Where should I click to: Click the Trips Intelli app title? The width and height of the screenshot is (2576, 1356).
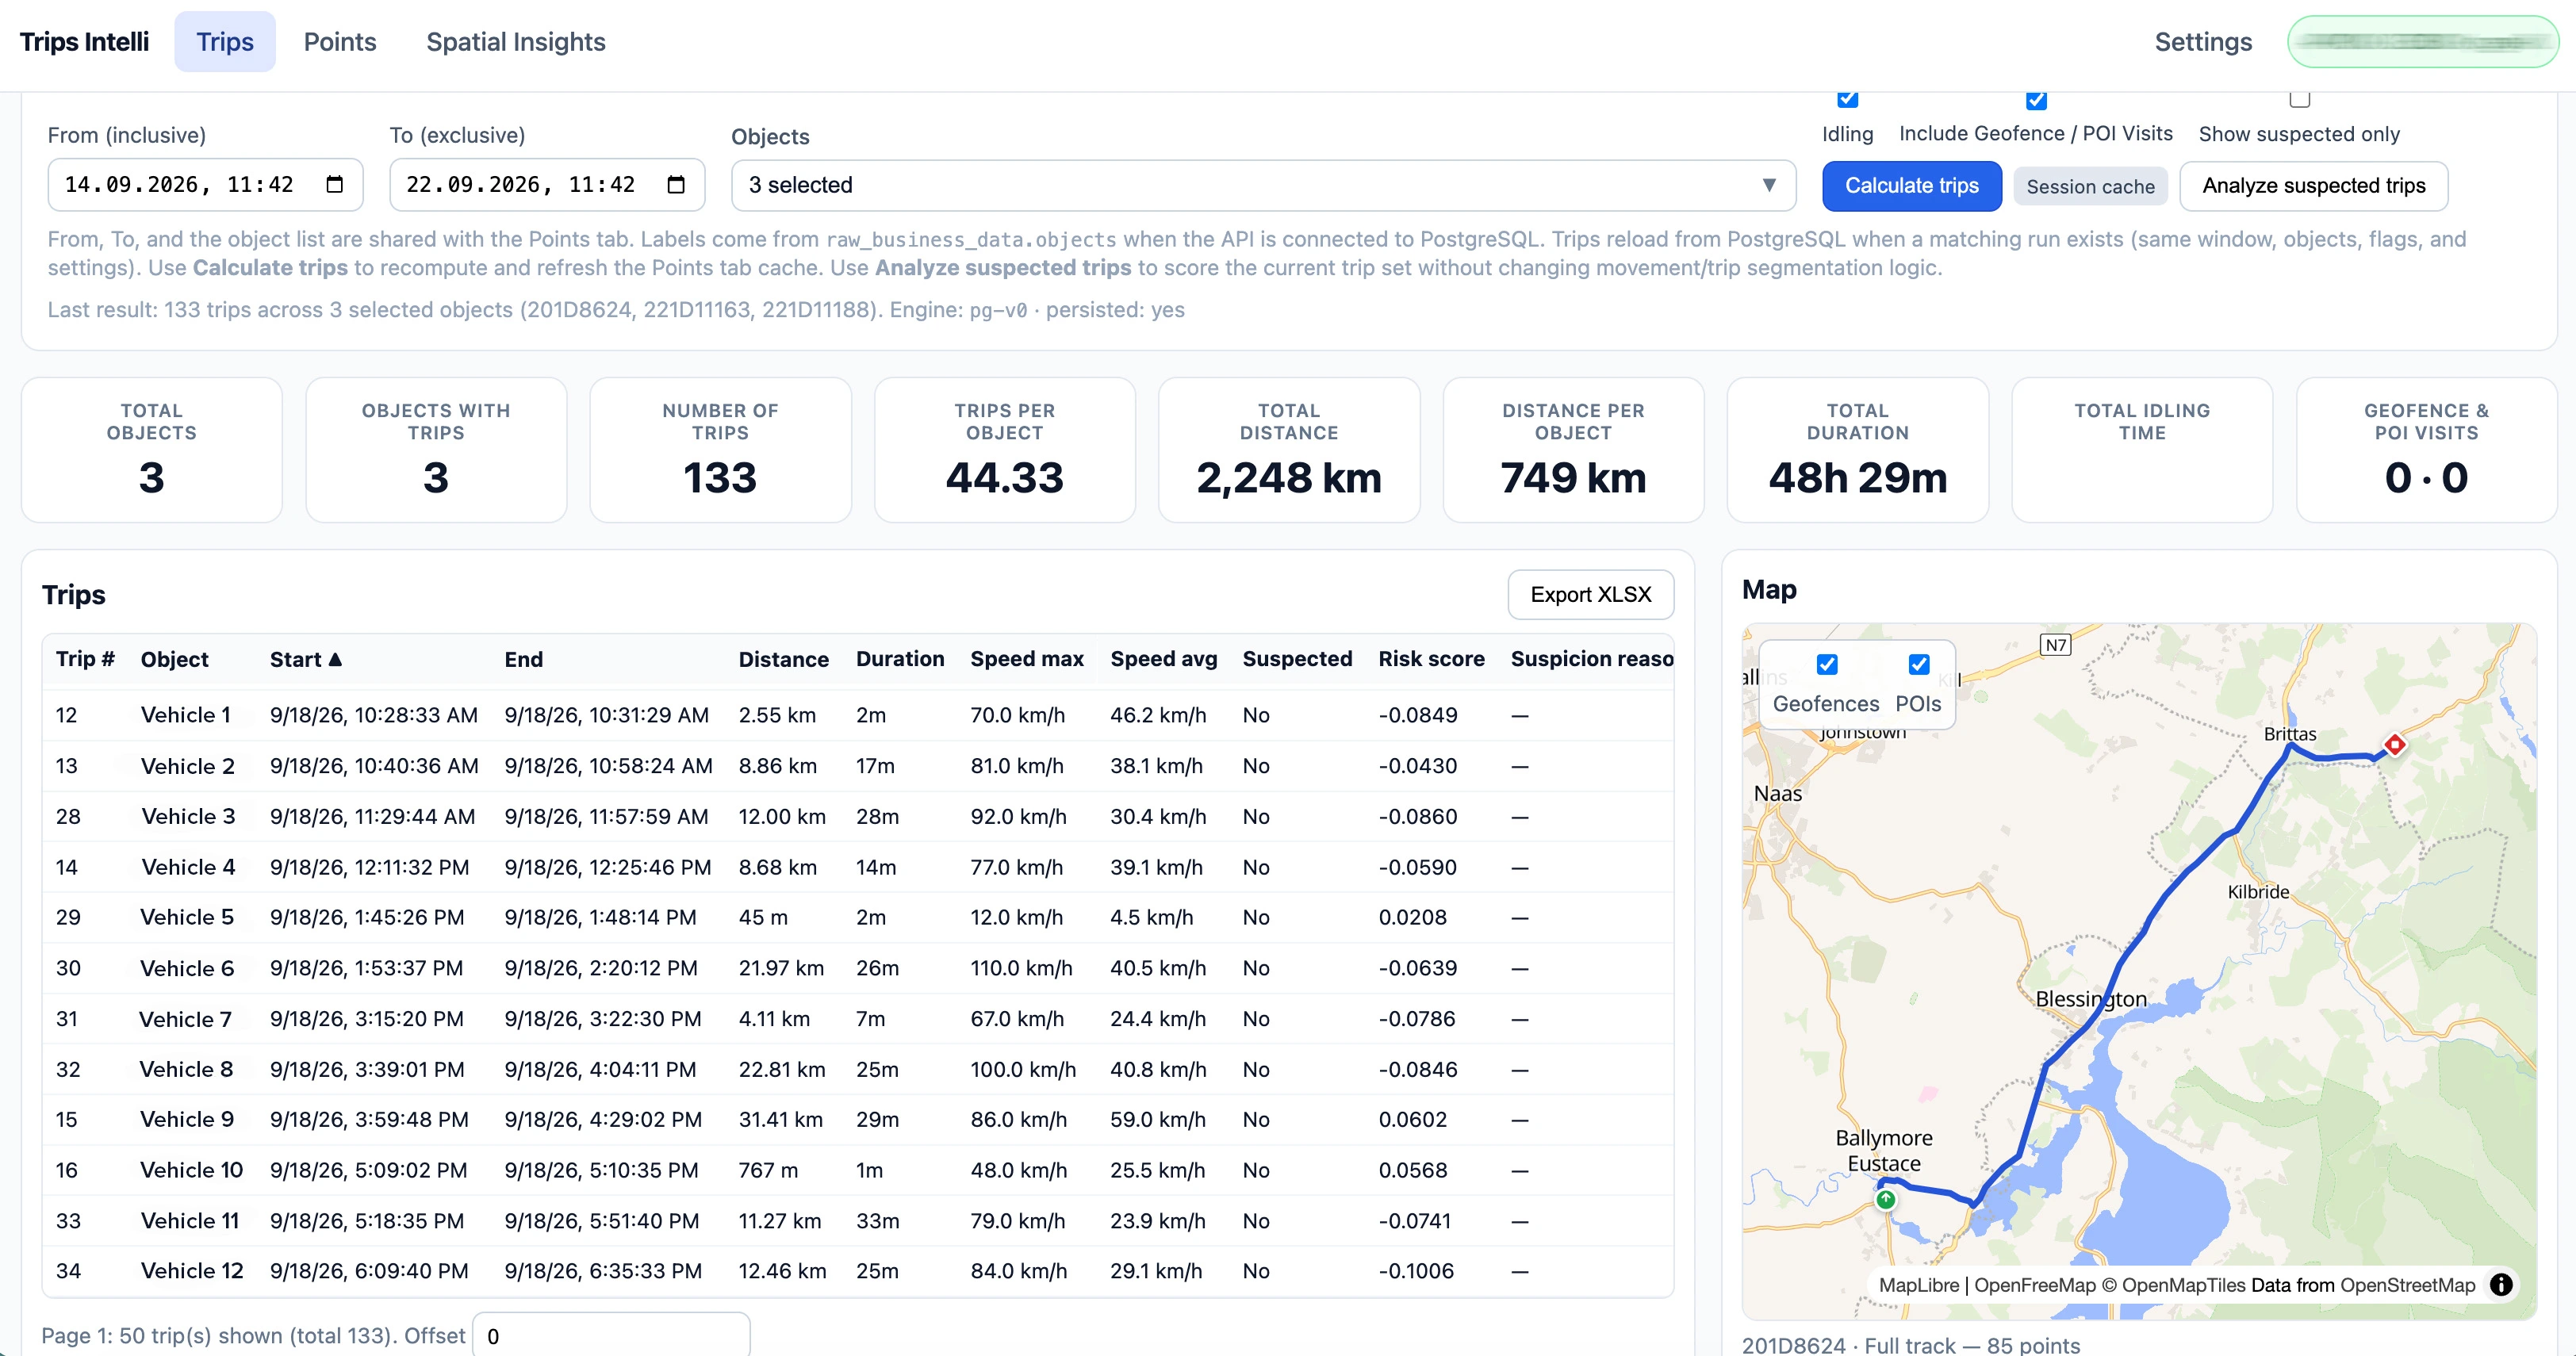[x=85, y=42]
